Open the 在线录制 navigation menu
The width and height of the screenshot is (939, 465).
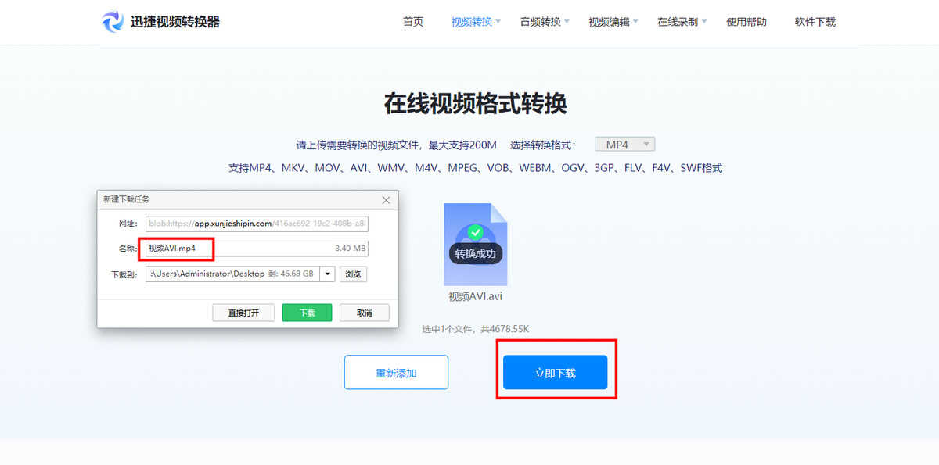click(x=682, y=22)
